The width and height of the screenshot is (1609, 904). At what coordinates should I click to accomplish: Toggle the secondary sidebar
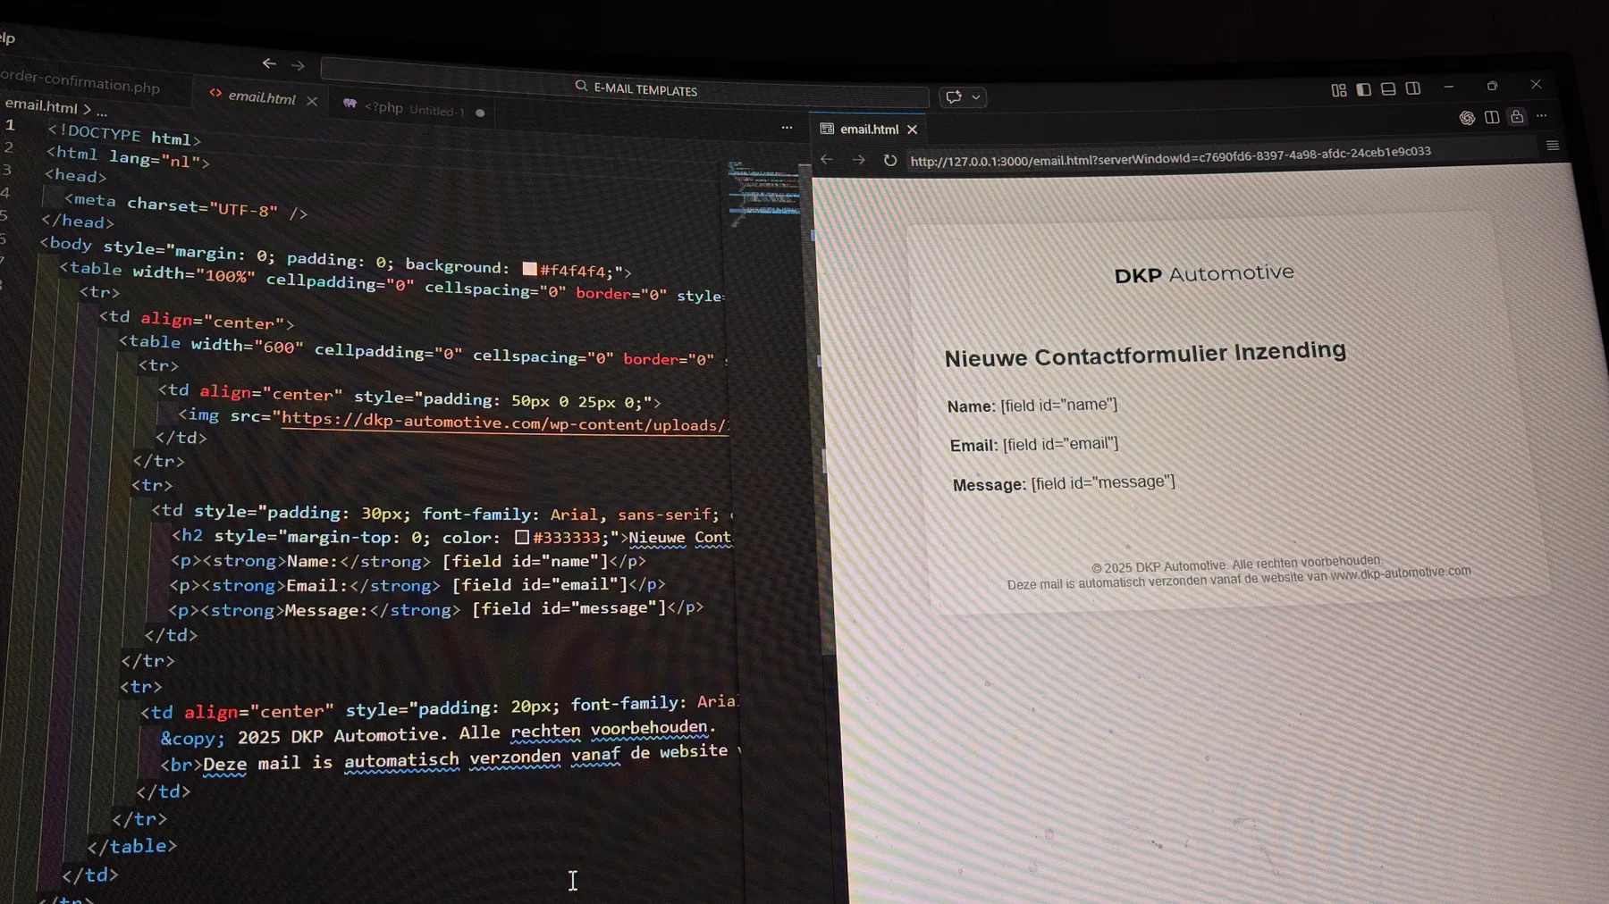click(1413, 88)
